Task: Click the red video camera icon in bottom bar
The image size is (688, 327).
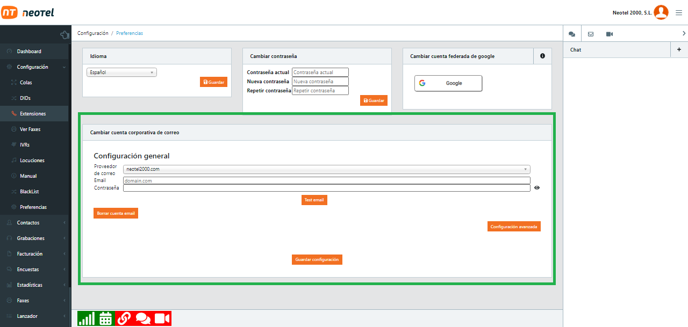Action: [162, 318]
